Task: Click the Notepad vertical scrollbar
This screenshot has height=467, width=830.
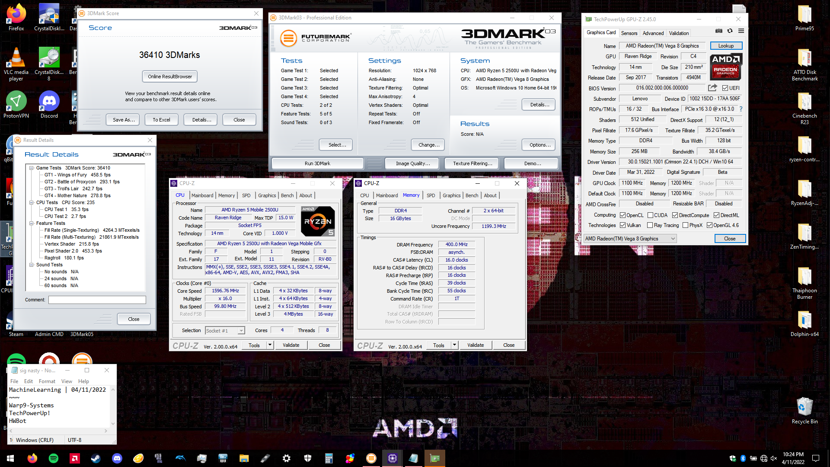Action: [113, 407]
